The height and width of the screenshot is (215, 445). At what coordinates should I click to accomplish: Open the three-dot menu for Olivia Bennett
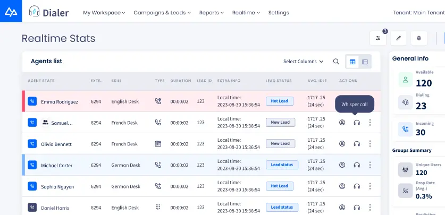[370, 144]
